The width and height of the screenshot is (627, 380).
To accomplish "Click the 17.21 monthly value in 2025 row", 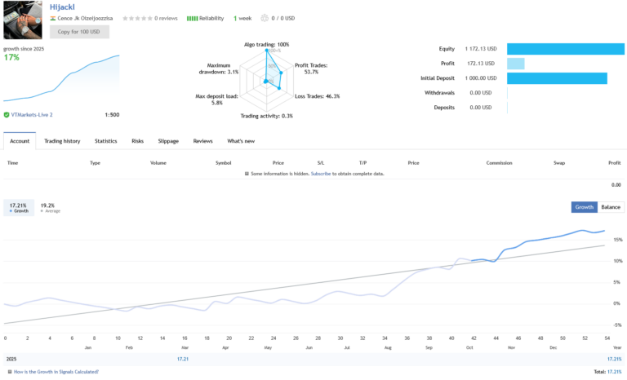I will pyautogui.click(x=182, y=360).
